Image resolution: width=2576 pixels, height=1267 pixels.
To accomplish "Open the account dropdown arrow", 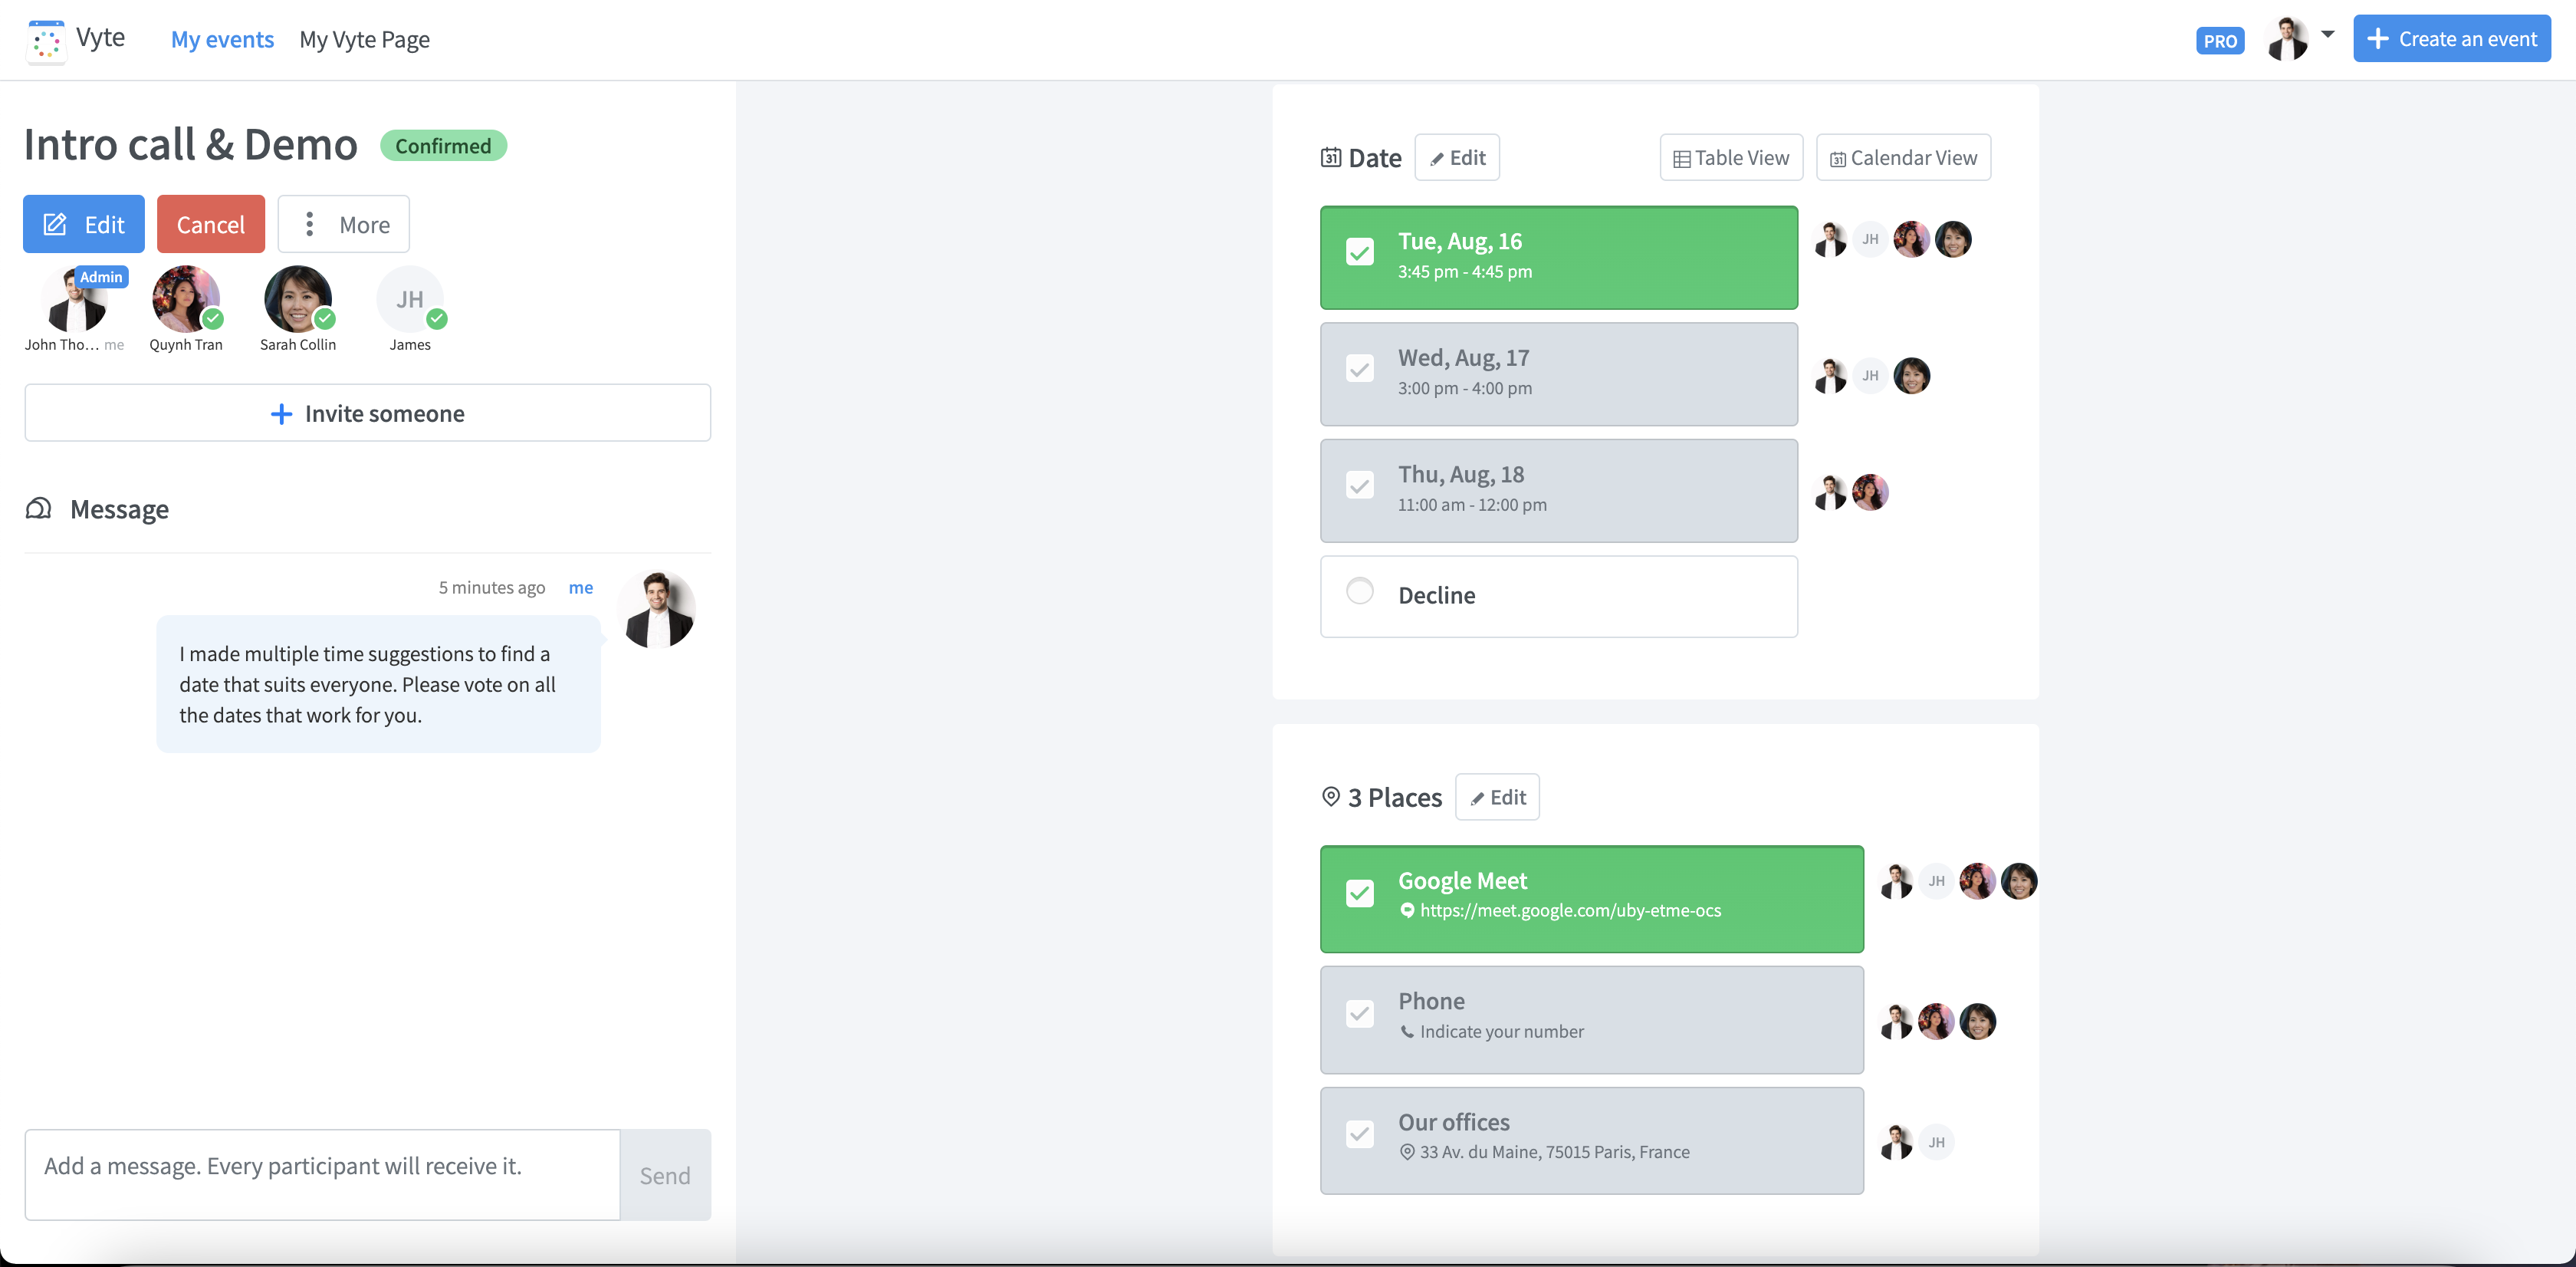I will [2329, 35].
